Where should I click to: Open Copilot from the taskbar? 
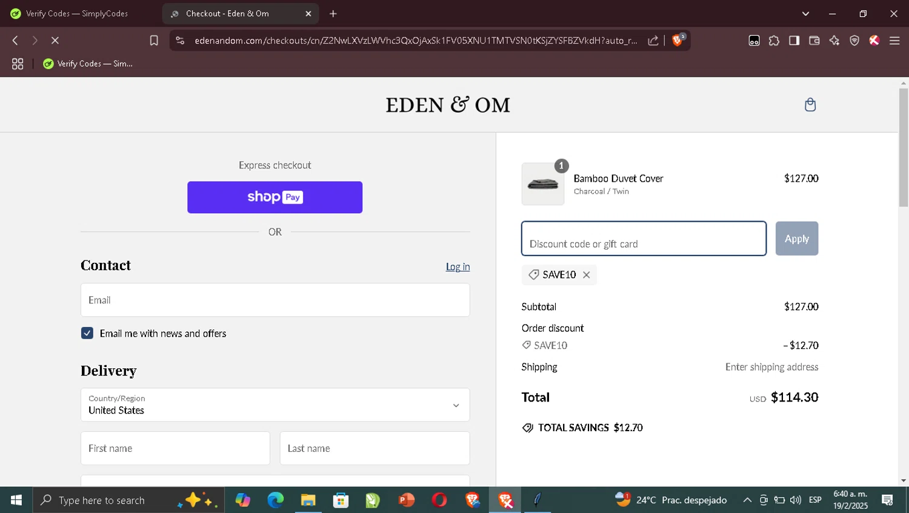[243, 500]
